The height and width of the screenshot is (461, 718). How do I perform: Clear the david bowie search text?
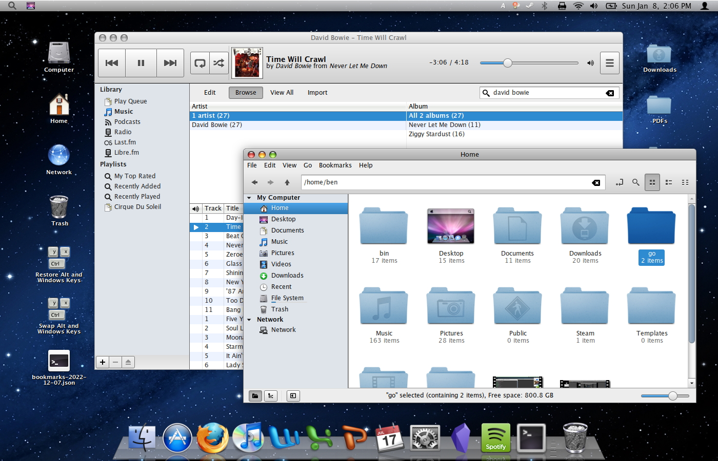[x=610, y=93]
